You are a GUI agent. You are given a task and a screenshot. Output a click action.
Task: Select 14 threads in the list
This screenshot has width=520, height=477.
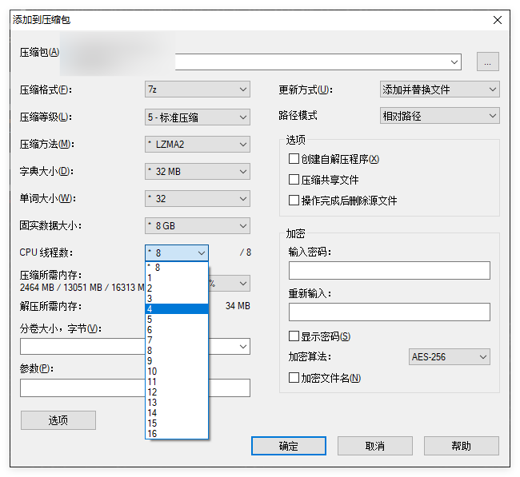pos(177,413)
